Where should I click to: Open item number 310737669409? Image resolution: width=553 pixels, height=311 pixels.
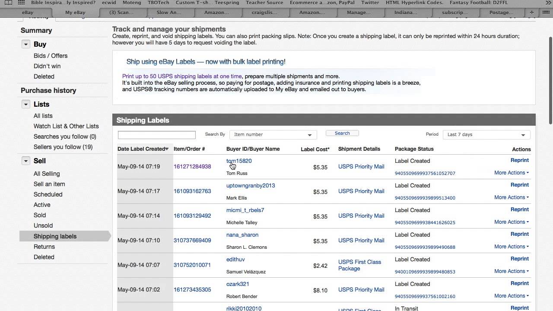click(192, 241)
